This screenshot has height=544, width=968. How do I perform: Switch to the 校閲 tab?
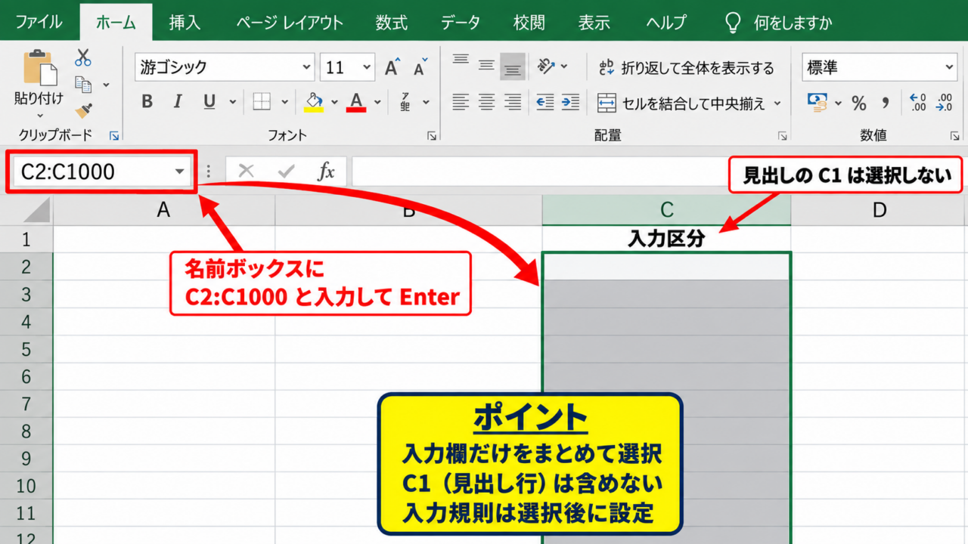pos(529,22)
